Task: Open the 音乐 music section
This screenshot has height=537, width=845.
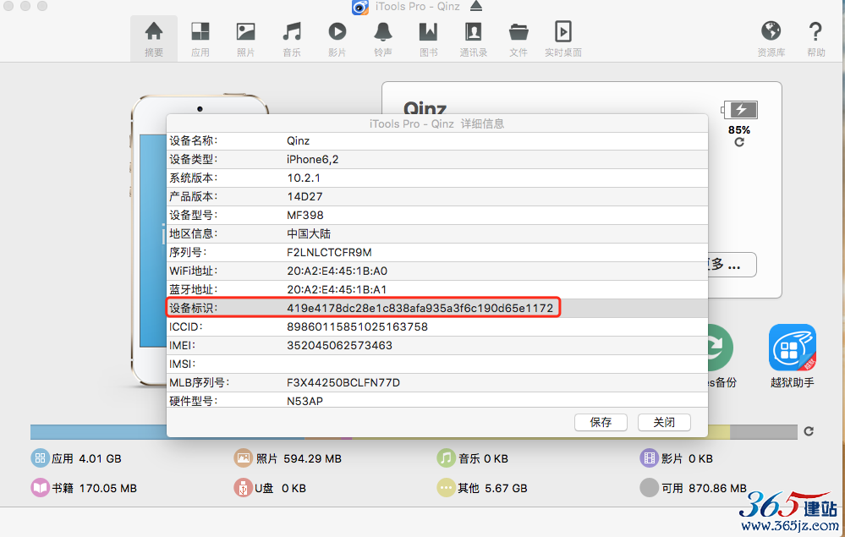Action: click(292, 39)
